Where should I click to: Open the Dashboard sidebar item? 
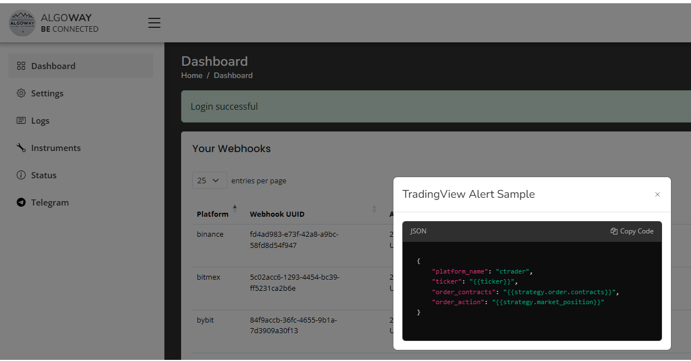81,66
